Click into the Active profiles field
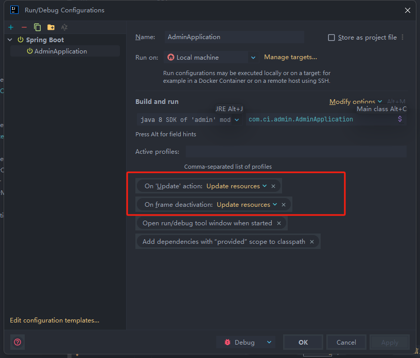The width and height of the screenshot is (420, 358). click(x=296, y=152)
